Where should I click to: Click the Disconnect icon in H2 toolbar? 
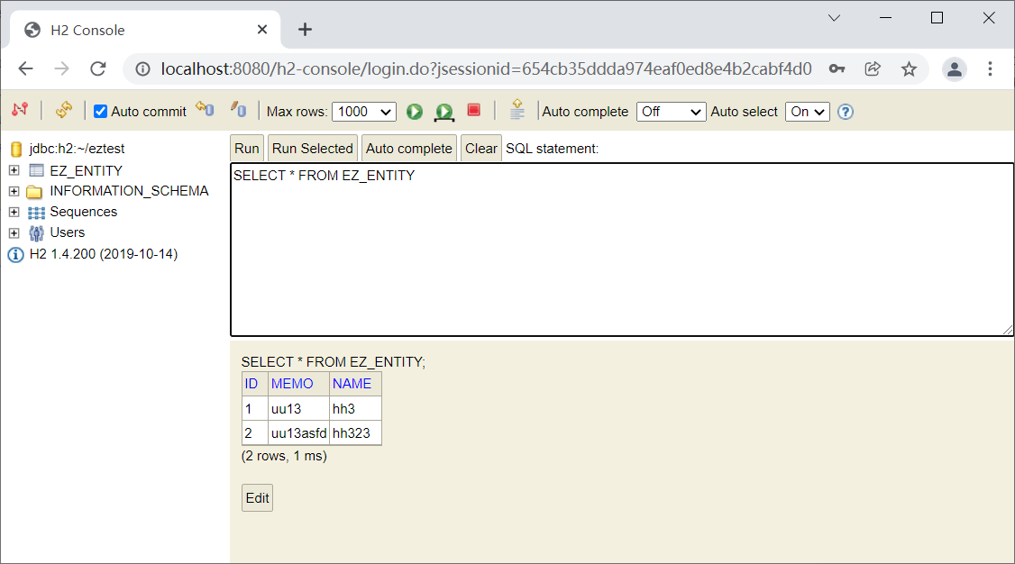pos(20,109)
